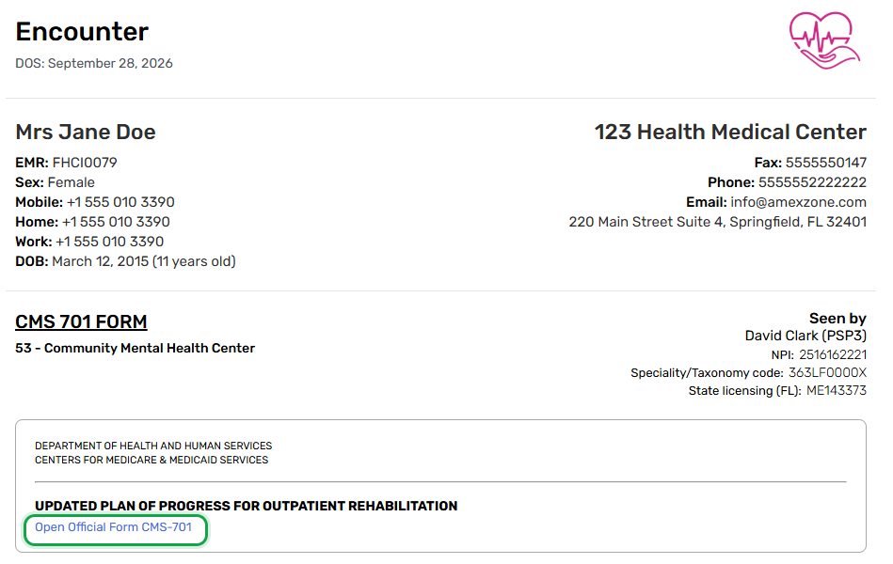
Task: Click email info@amexzone.com
Action: click(798, 202)
